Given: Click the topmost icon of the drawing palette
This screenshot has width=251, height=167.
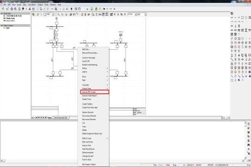Looking at the screenshot, I should 232,13.
